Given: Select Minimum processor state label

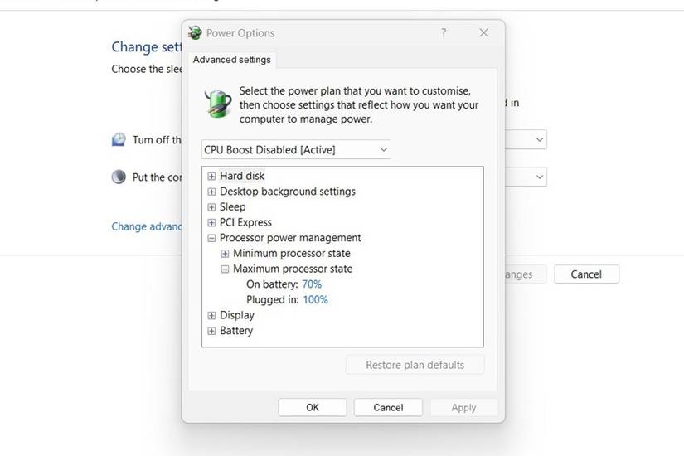Looking at the screenshot, I should coord(291,254).
